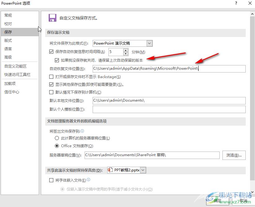Click the scrollbar up arrow
The height and width of the screenshot is (207, 255).
252,14
